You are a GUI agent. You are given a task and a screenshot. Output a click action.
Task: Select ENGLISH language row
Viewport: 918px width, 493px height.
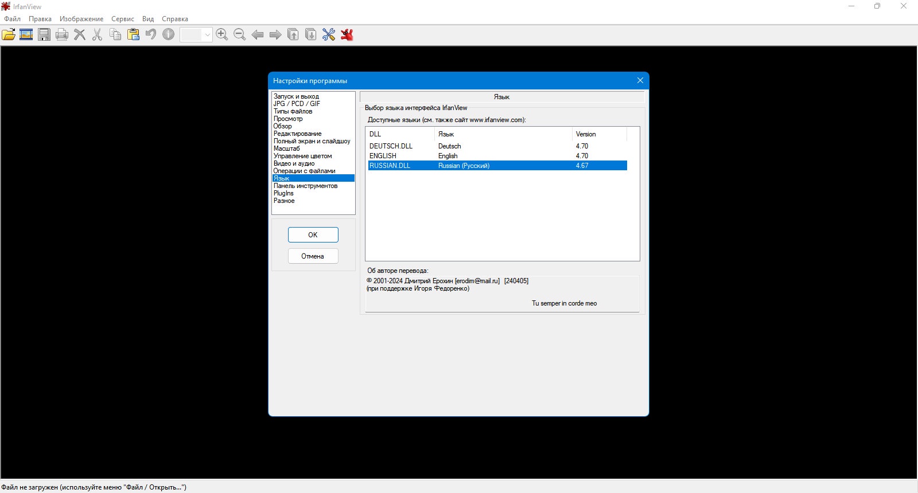click(x=497, y=156)
